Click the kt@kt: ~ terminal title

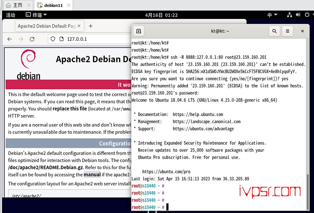[220, 31]
